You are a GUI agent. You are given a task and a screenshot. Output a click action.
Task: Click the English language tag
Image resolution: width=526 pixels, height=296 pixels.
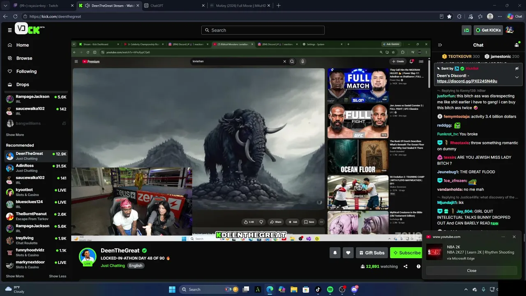[x=136, y=266]
